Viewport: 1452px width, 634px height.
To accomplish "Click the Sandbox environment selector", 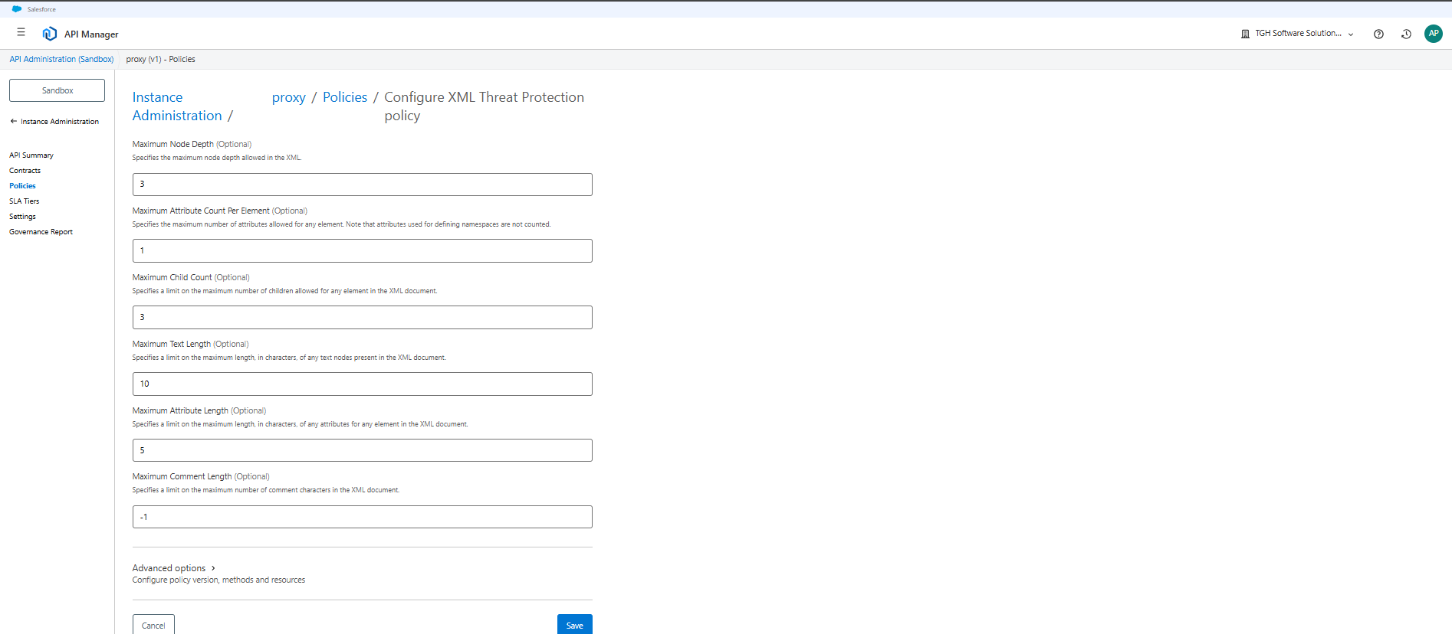I will (57, 90).
